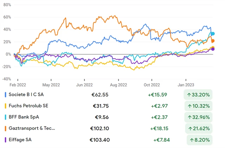Click the Societe B I C SA stock name
225x148 pixels.
click(27, 94)
